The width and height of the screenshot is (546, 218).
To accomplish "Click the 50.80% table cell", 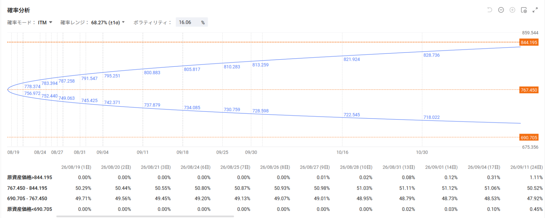I will coord(203,188).
